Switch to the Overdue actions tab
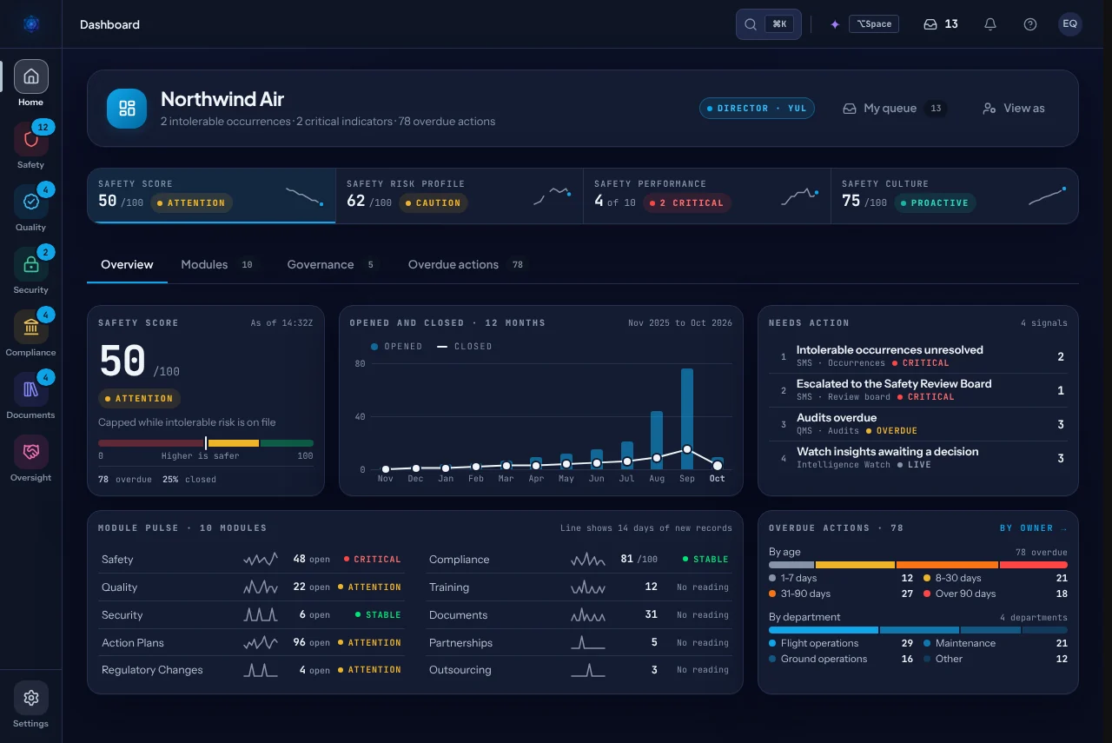 pos(468,264)
